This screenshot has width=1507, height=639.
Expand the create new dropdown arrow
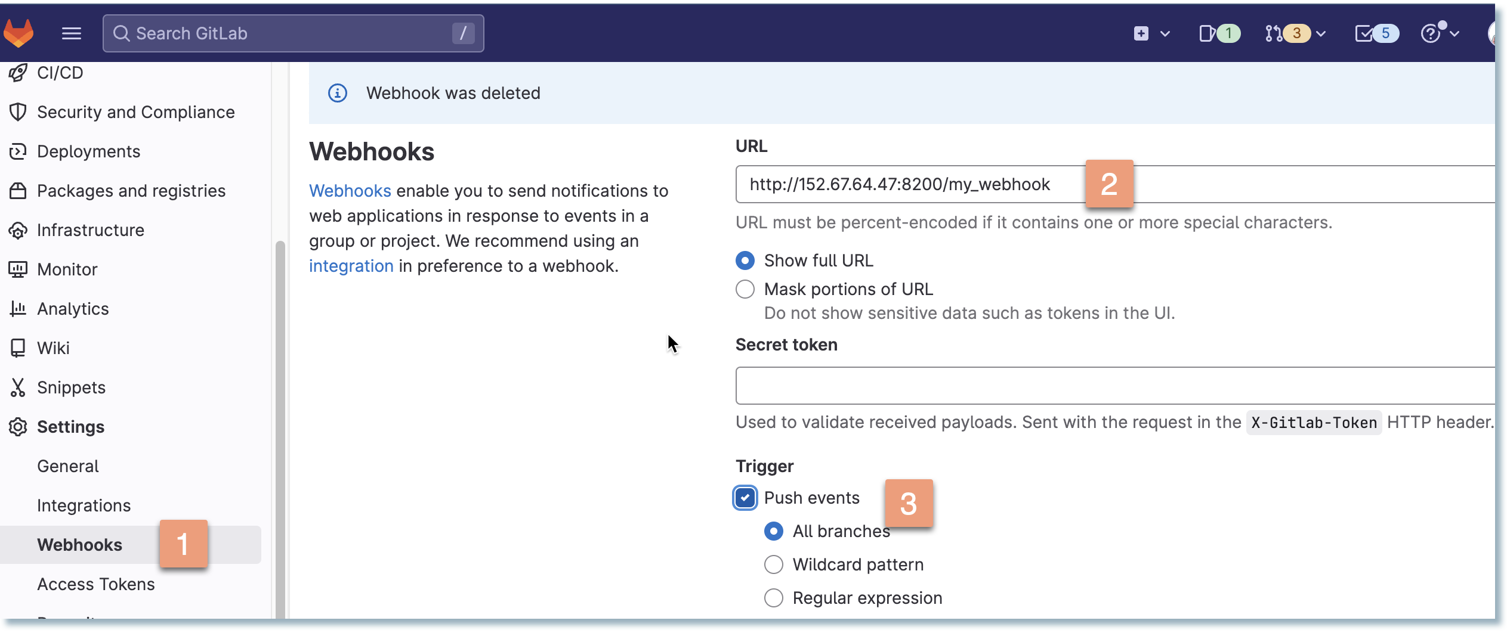pos(1165,34)
